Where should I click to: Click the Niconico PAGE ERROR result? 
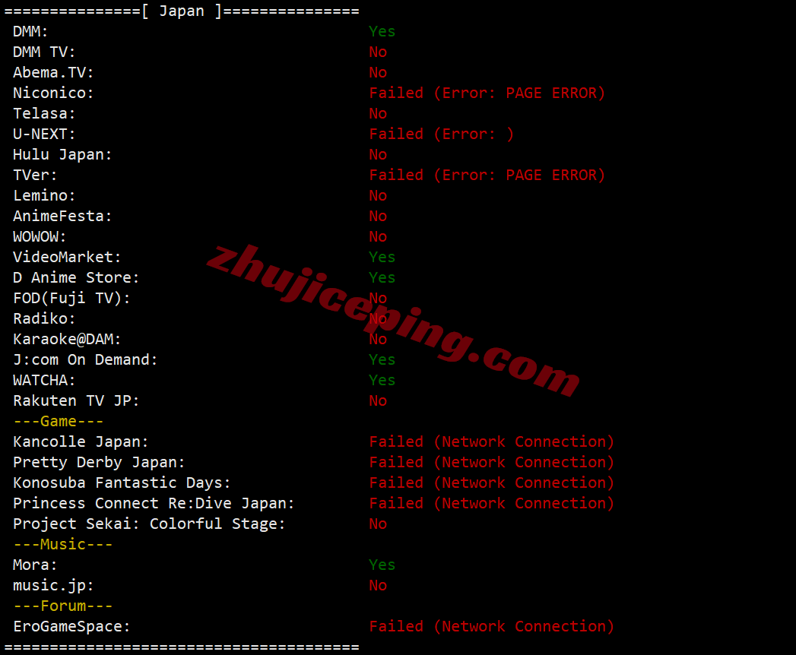coord(487,93)
